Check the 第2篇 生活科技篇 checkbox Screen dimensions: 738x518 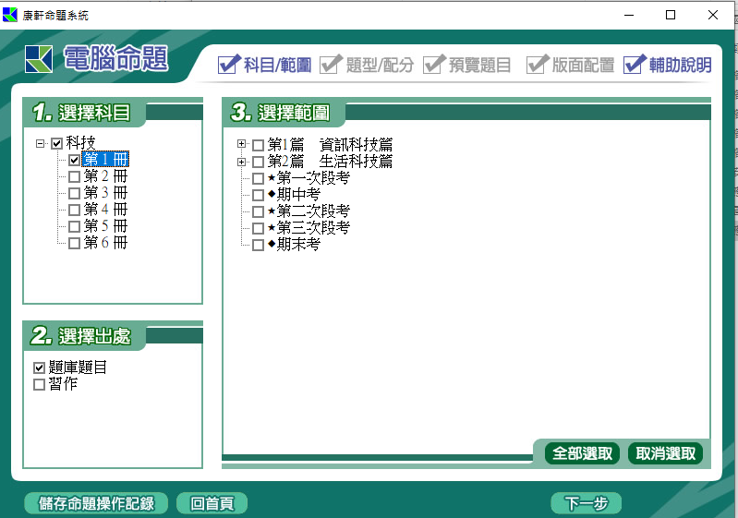(258, 163)
